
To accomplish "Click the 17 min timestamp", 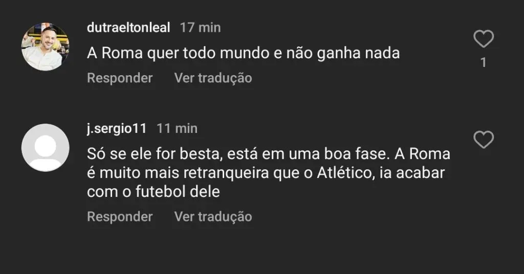I will click(200, 28).
